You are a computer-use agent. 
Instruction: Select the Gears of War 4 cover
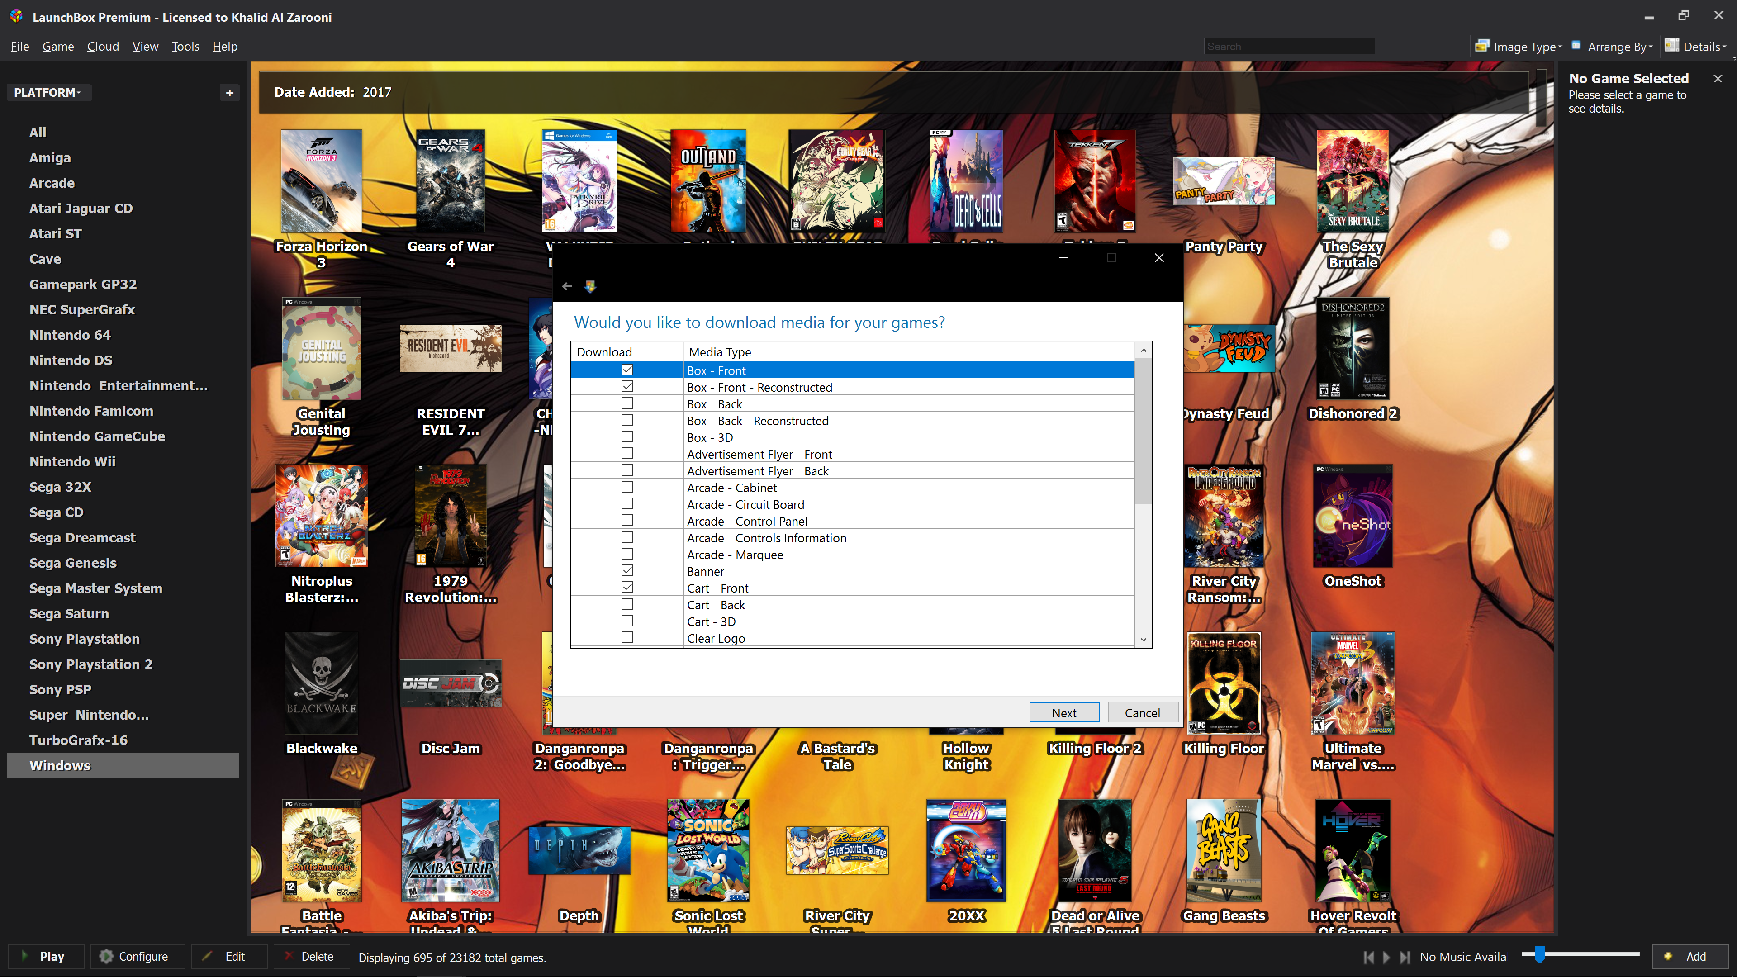(x=451, y=181)
